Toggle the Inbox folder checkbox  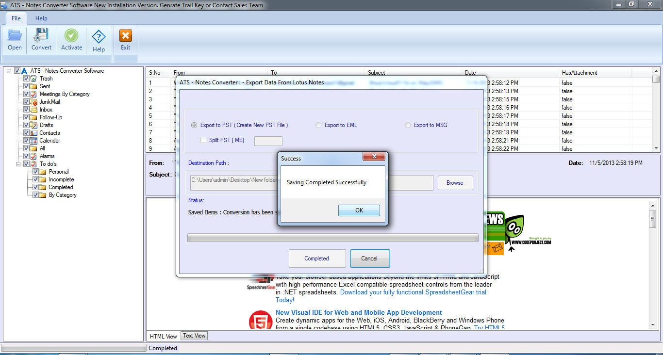click(26, 110)
